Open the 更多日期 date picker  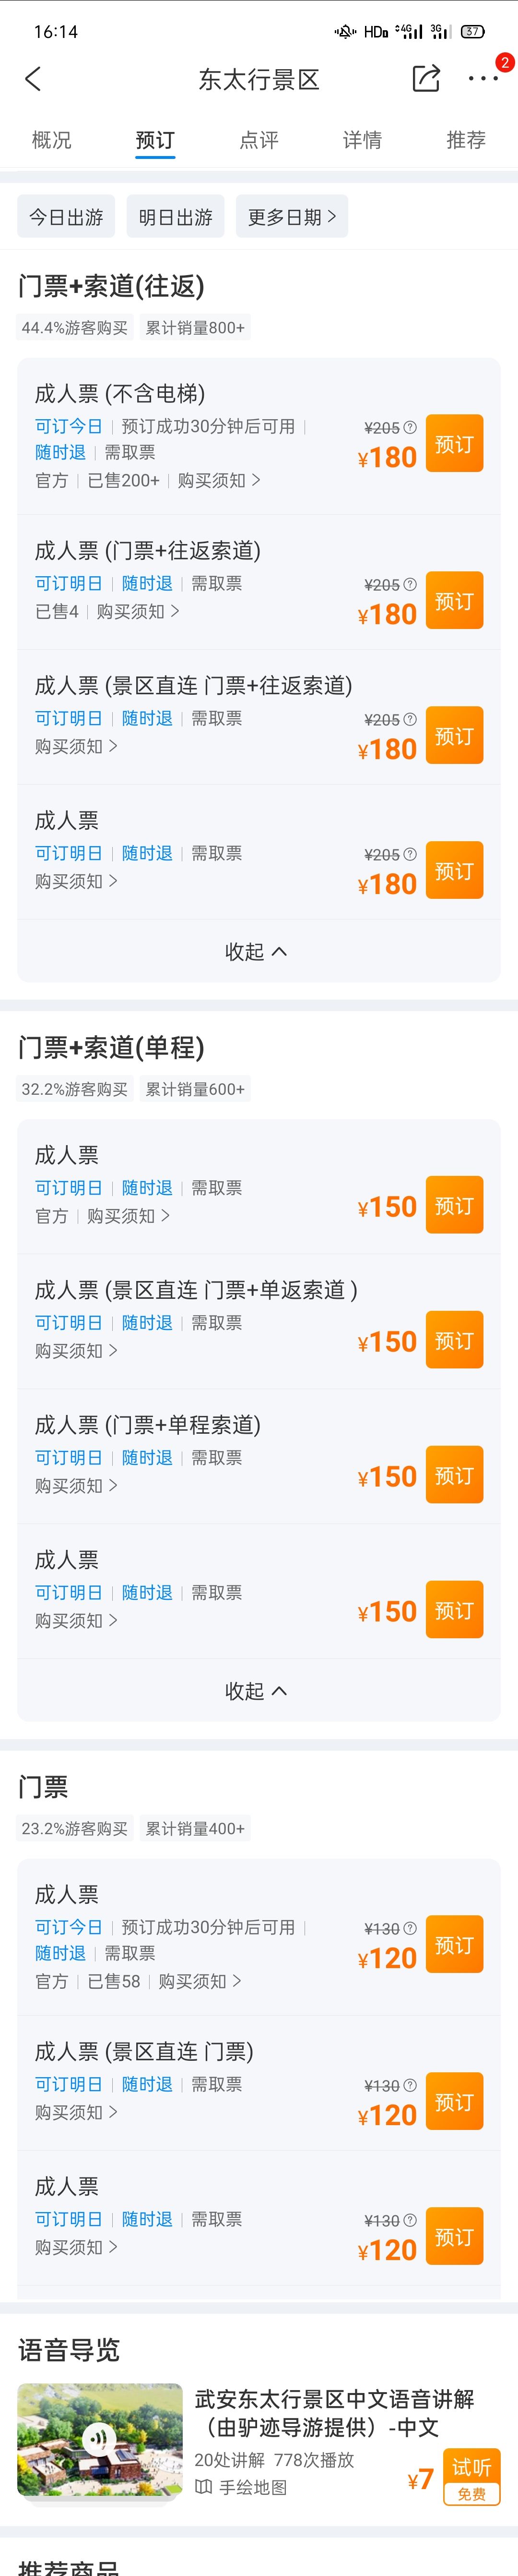(292, 216)
